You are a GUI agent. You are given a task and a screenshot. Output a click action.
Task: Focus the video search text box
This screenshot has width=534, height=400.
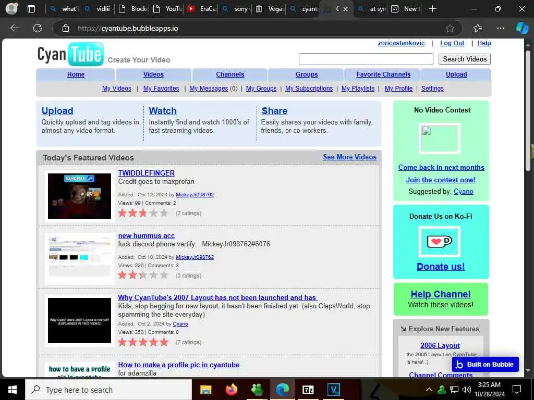[366, 59]
